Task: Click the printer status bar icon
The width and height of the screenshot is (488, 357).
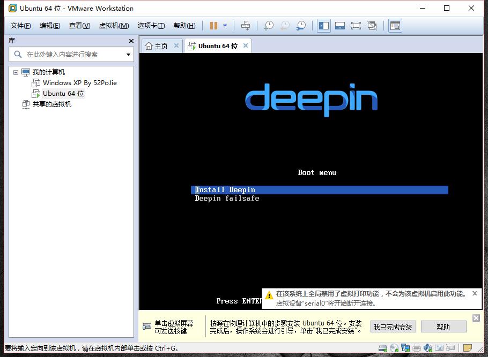Action: coord(417,348)
